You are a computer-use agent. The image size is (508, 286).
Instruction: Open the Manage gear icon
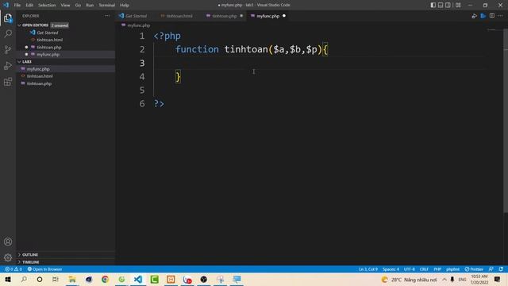(8, 257)
